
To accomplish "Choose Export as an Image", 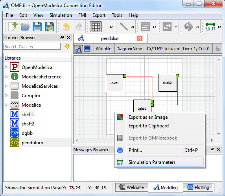I will [160, 117].
